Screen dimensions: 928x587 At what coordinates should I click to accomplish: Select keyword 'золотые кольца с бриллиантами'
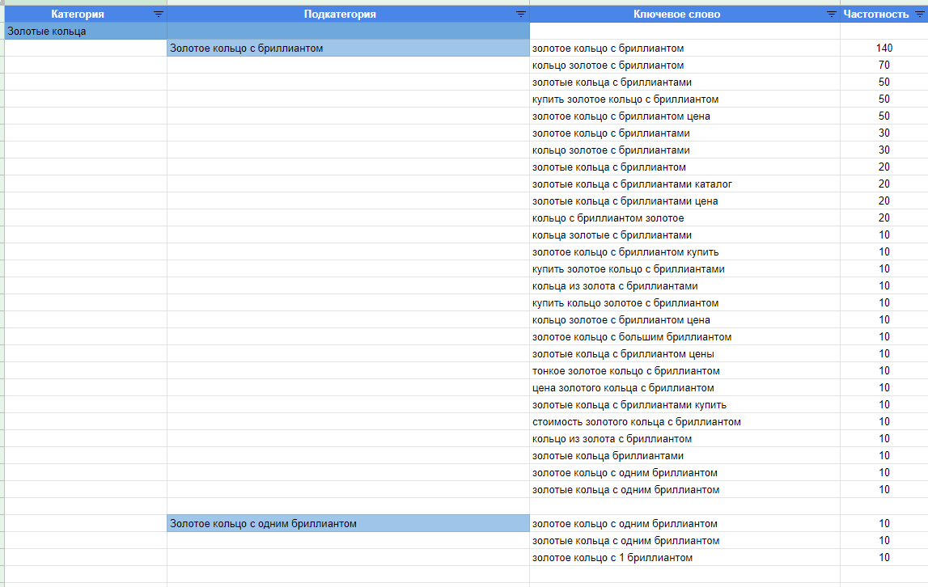click(612, 82)
